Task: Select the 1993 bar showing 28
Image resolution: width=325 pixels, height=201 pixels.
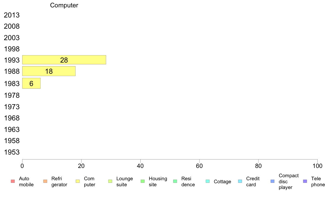Action: point(64,60)
